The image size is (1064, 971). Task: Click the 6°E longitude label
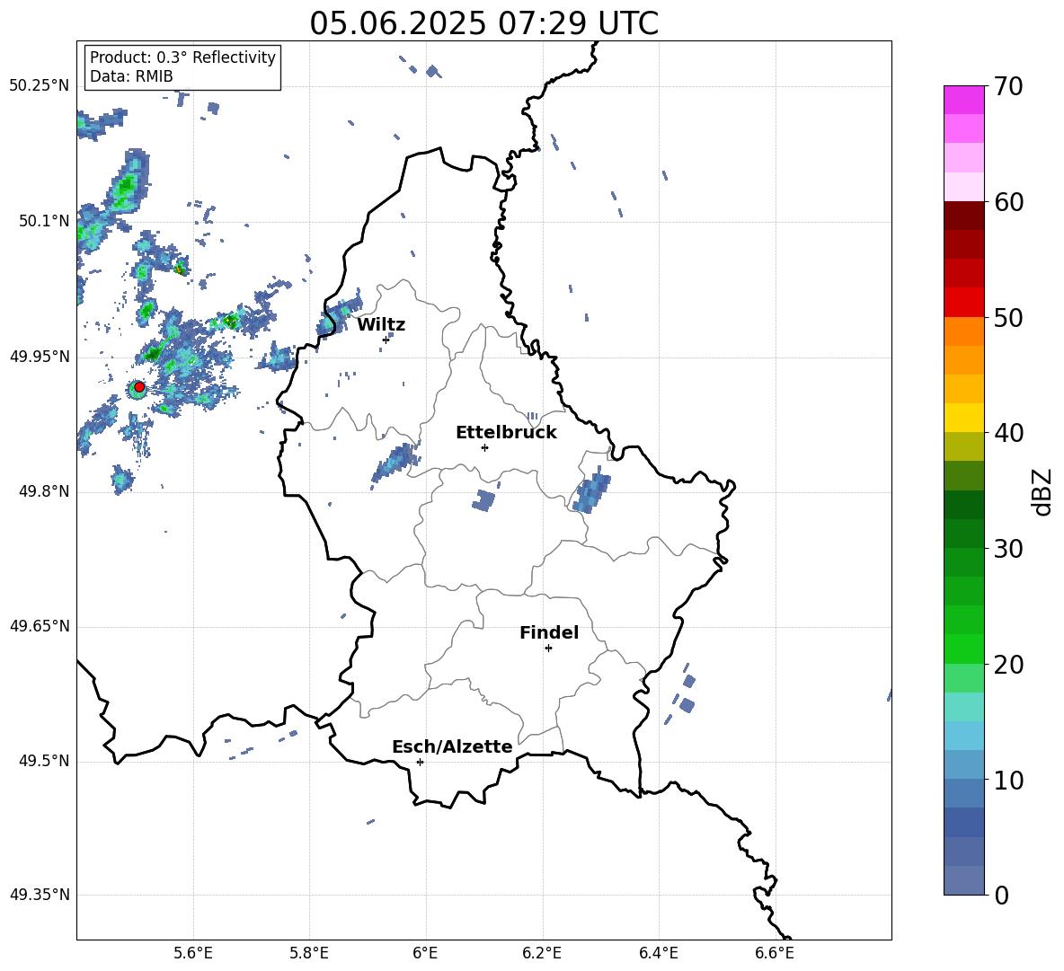(x=425, y=953)
